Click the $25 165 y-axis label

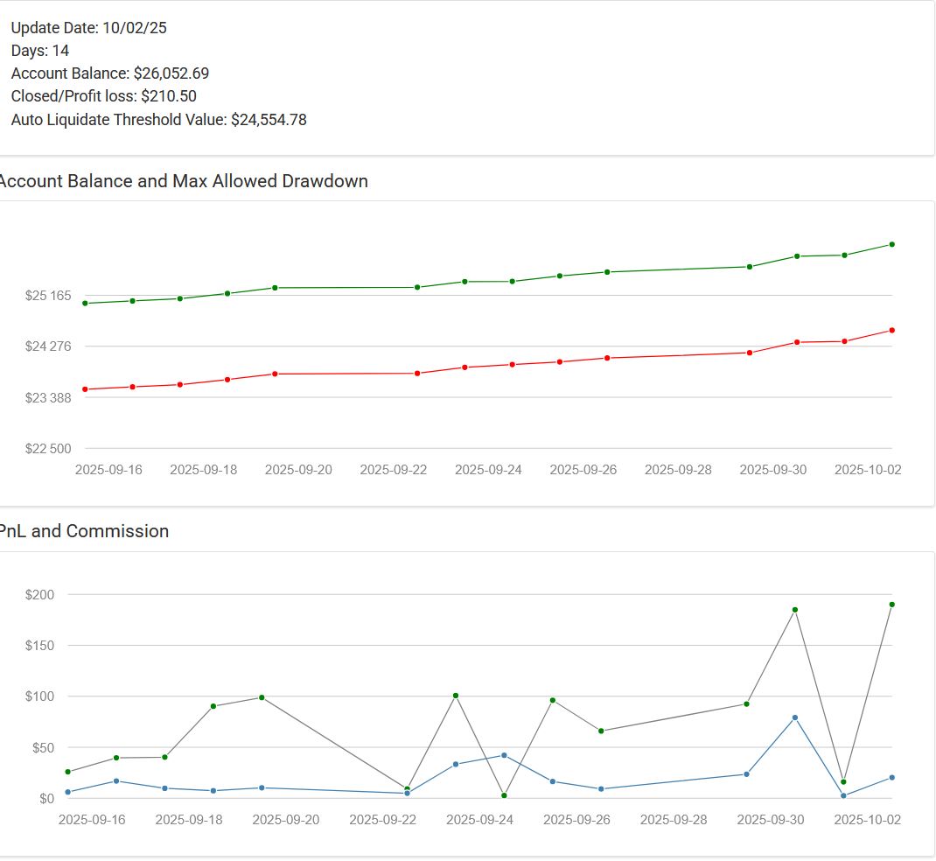click(x=48, y=296)
